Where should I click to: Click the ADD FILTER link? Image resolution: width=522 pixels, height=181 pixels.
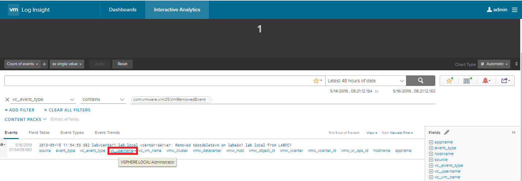click(20, 110)
